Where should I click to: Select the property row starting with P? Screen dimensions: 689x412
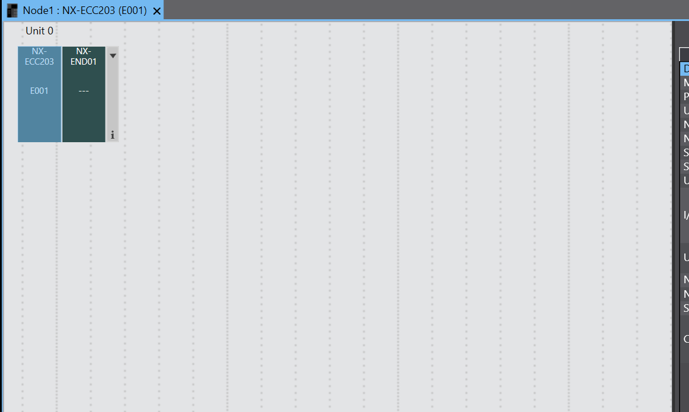684,97
